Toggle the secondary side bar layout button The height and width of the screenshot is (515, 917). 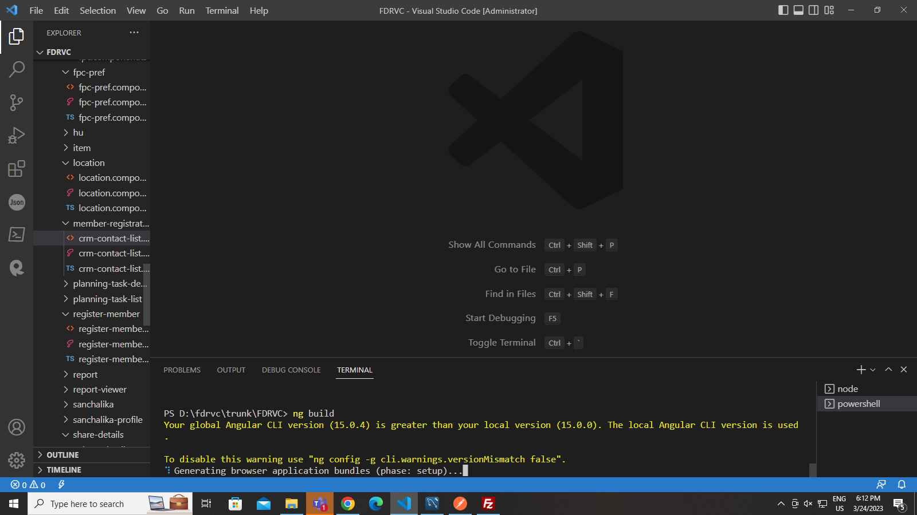(x=813, y=10)
